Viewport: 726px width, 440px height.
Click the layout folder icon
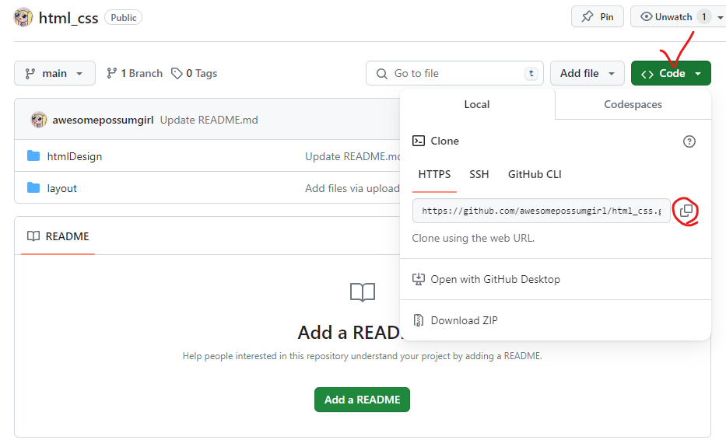(33, 188)
